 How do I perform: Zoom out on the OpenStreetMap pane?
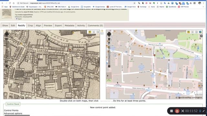point(109,66)
